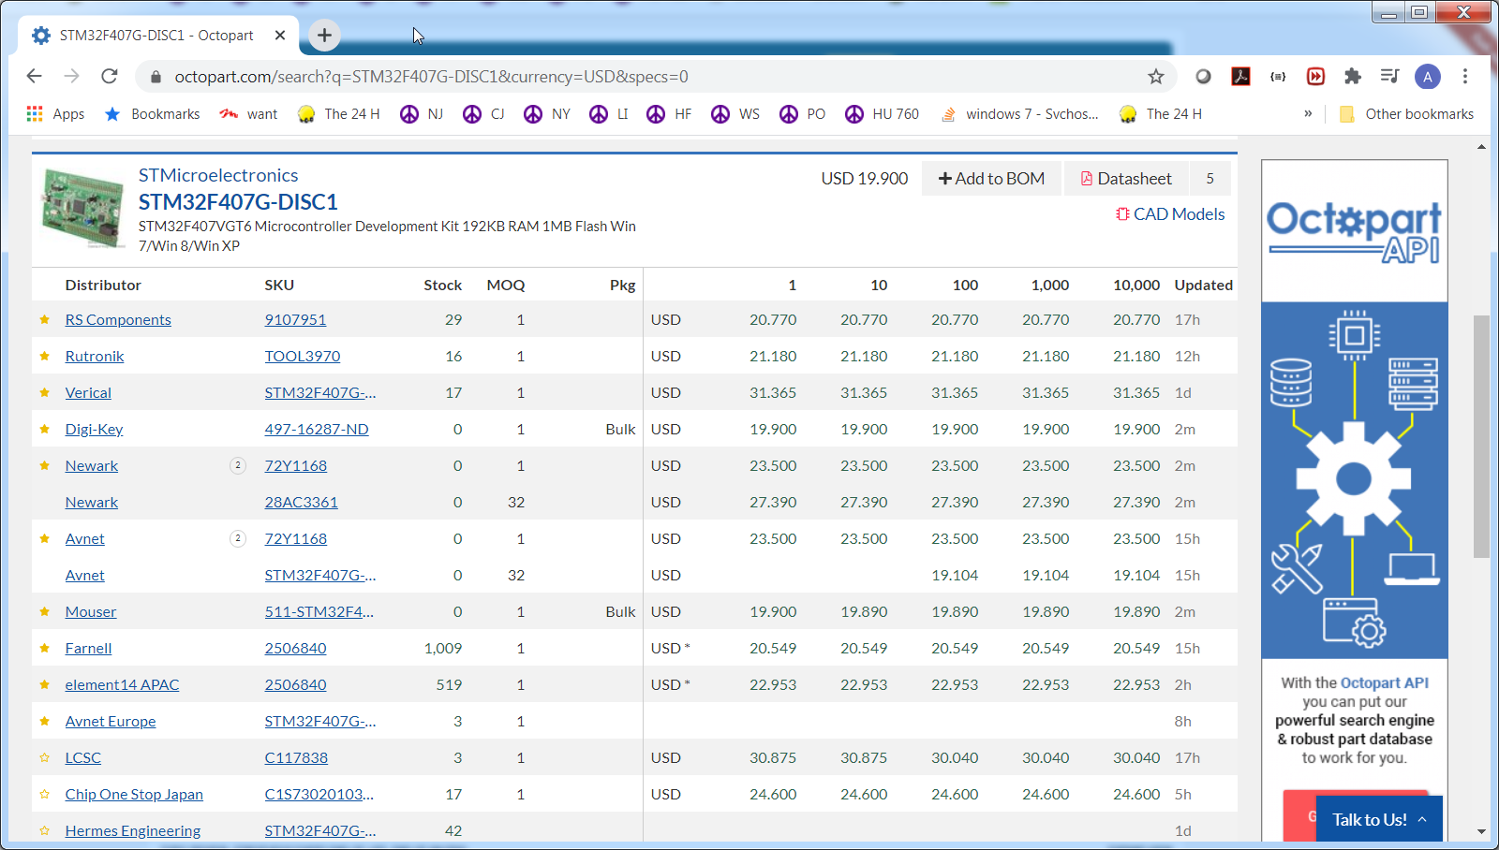Click the Add to BOM button

991,179
